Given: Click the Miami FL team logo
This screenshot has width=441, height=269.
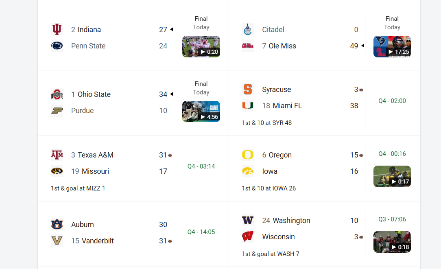Looking at the screenshot, I should click(248, 106).
